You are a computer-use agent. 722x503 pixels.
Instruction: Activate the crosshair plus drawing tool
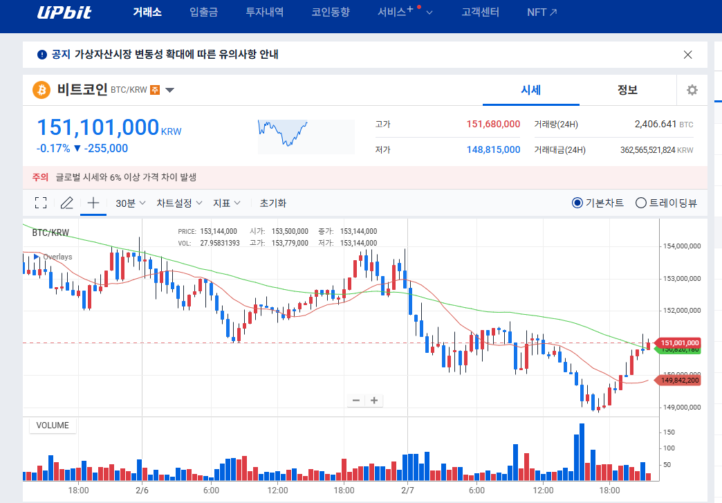point(93,203)
